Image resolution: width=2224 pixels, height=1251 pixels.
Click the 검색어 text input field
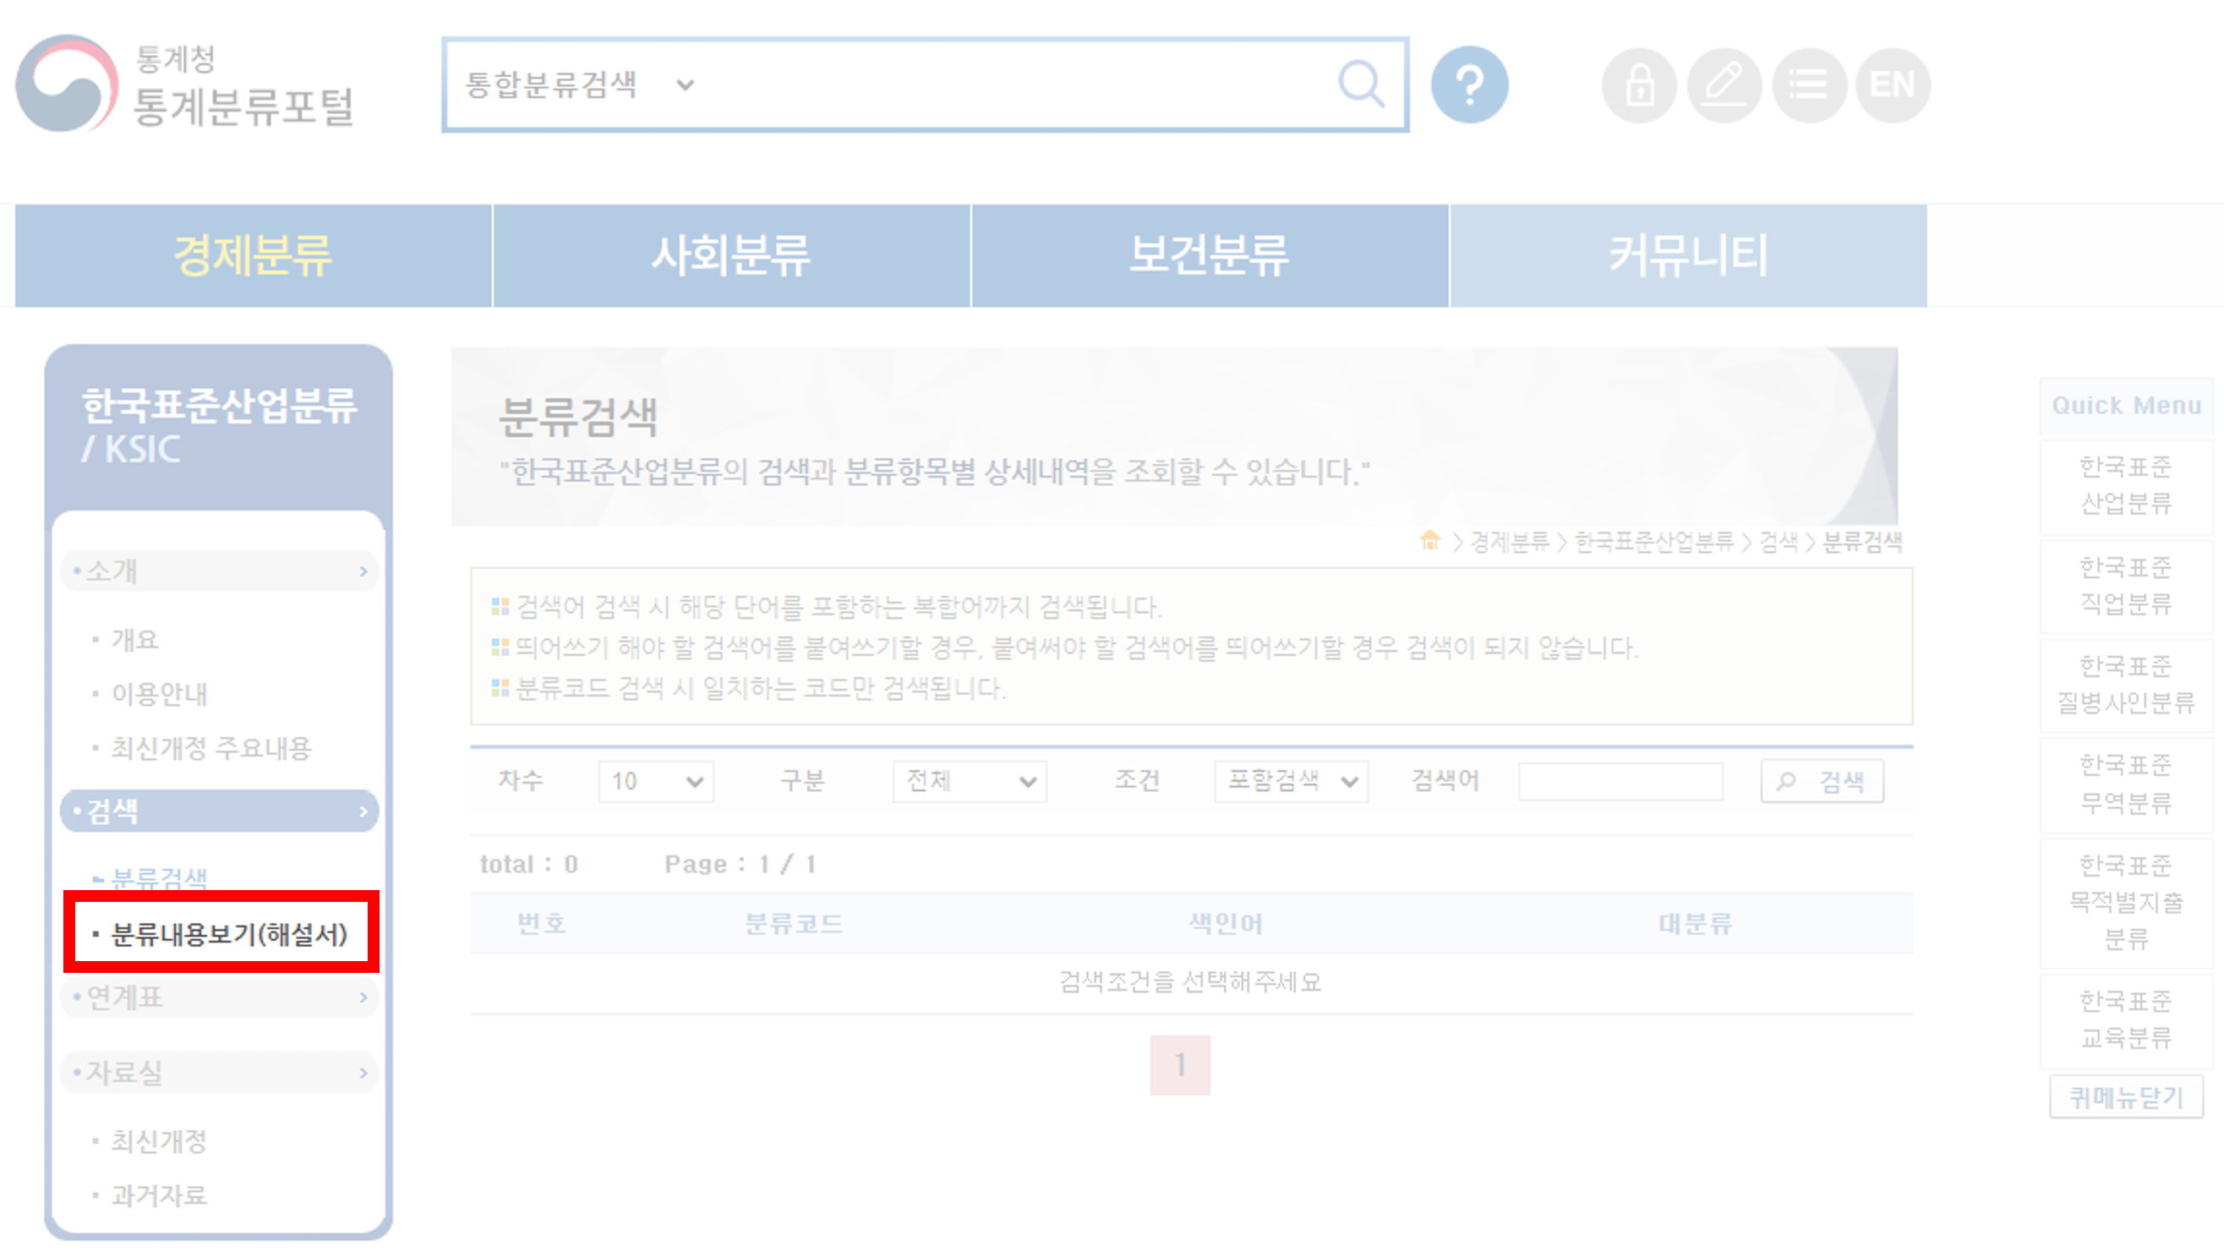(x=1620, y=781)
